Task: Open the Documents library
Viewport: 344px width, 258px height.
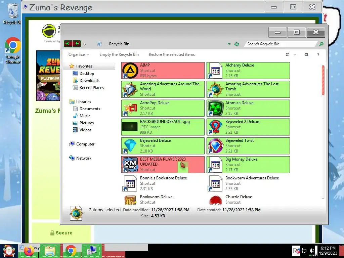Action: [x=90, y=109]
